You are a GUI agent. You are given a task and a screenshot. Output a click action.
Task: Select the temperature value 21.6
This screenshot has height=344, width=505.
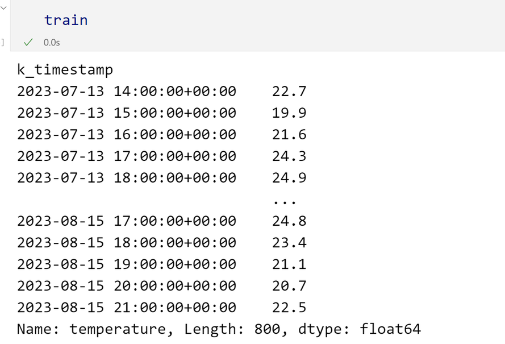(x=289, y=134)
